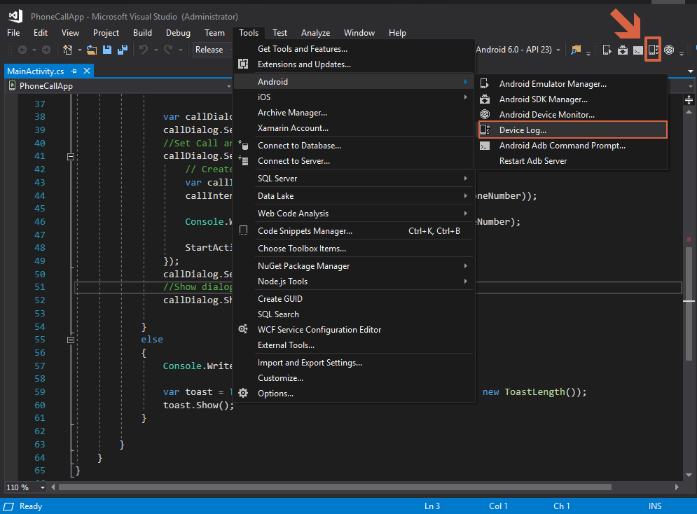Open the Tools menu
The image size is (697, 514).
coord(249,33)
